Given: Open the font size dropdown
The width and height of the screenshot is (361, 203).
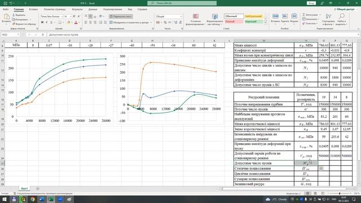Looking at the screenshot, I should click(x=70, y=16).
